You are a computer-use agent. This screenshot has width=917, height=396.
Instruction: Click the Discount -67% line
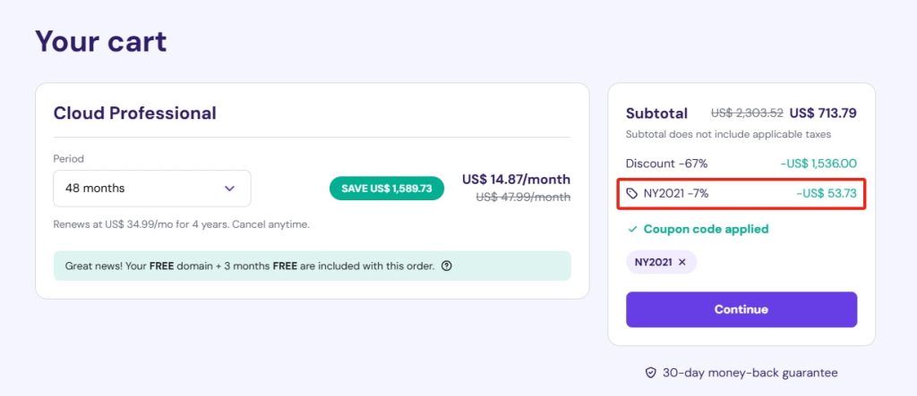667,164
